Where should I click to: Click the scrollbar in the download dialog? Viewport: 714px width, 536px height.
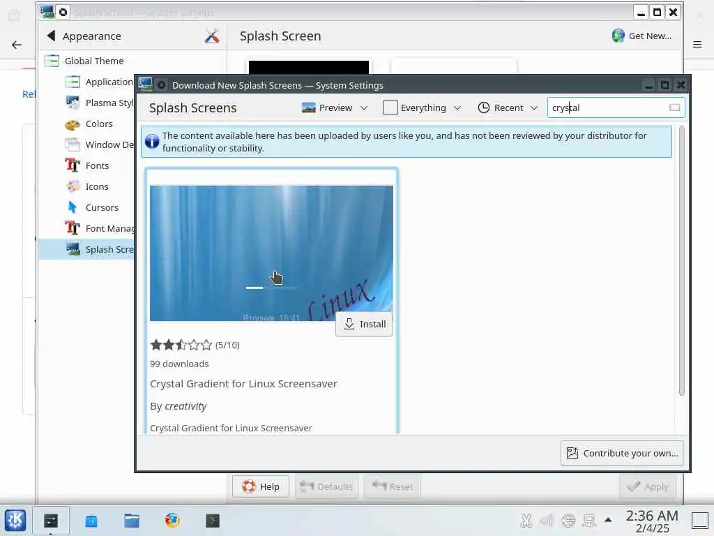tap(681, 261)
